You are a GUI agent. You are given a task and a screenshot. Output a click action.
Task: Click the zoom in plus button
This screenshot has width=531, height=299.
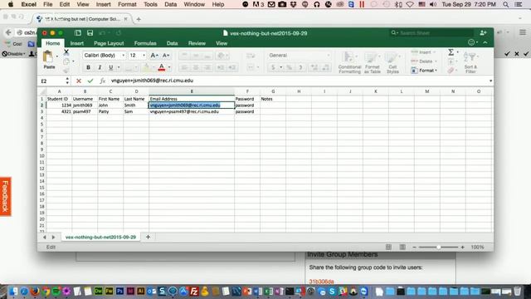click(x=463, y=248)
